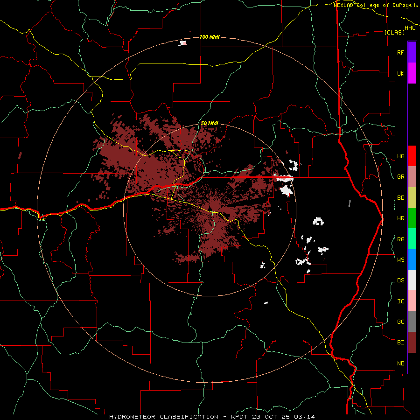Click the HA red legend swatch
This screenshot has height=420, width=420.
[x=412, y=156]
